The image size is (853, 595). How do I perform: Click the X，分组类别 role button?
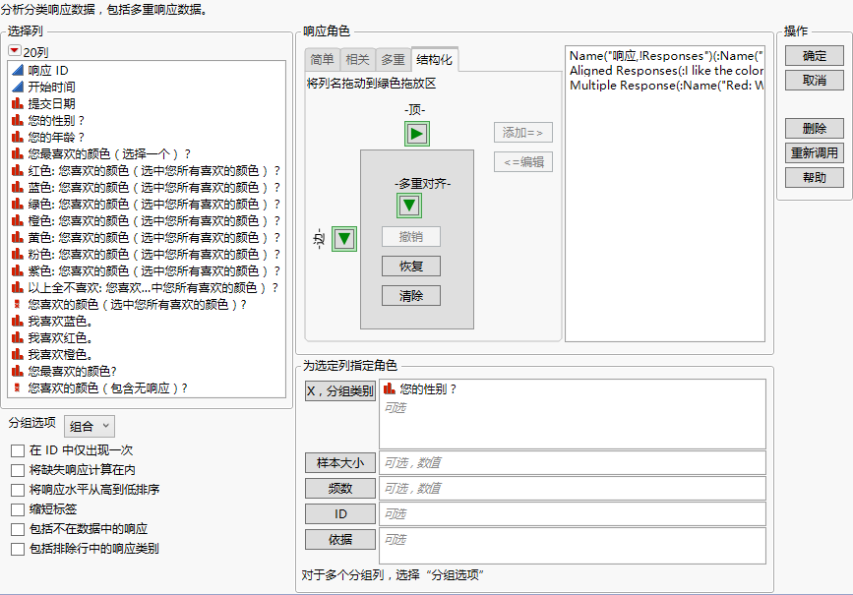tap(340, 391)
